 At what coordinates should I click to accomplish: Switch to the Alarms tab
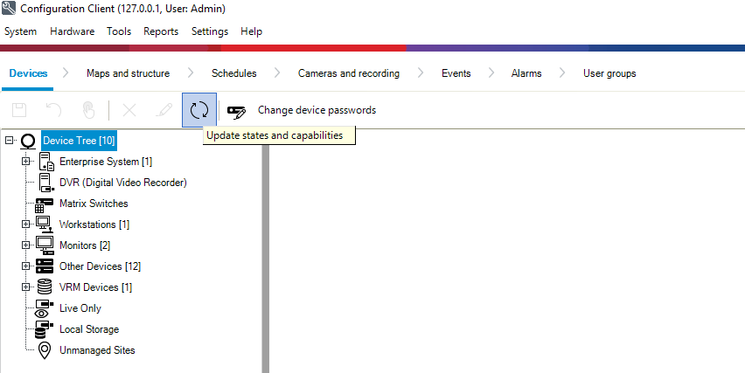pyautogui.click(x=526, y=73)
